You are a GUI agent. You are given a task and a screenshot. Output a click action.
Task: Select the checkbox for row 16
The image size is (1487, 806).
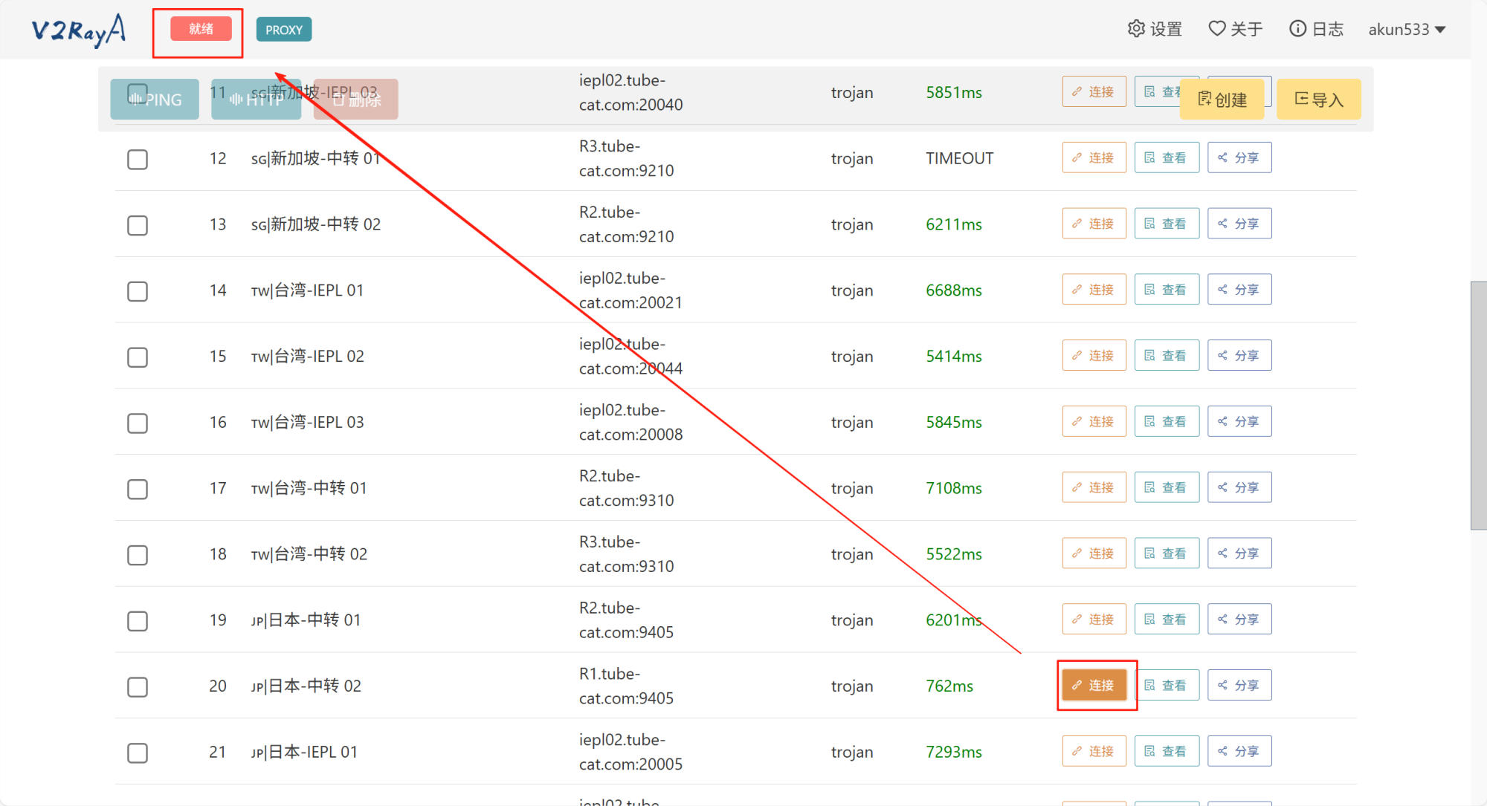(x=138, y=423)
